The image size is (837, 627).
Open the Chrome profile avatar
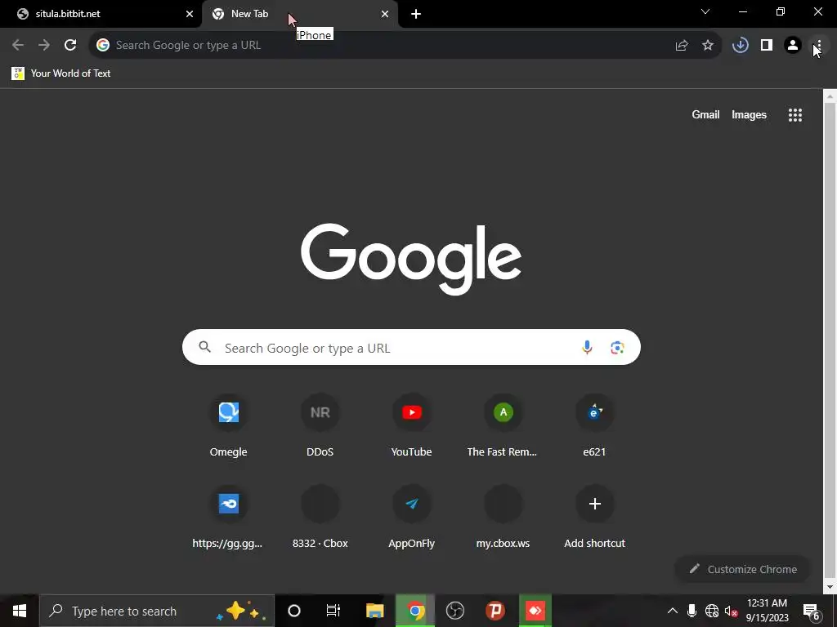coord(793,46)
